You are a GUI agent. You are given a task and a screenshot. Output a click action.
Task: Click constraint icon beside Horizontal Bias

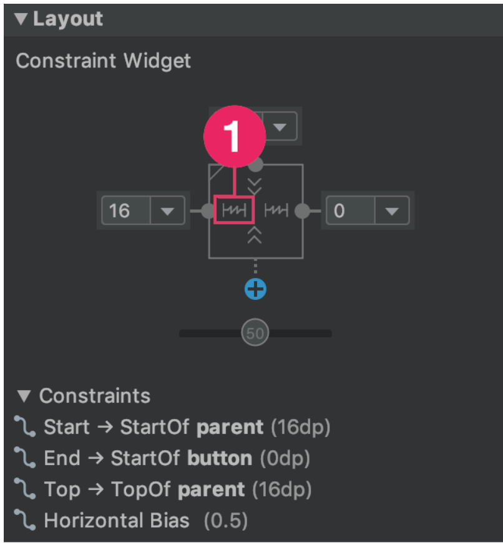click(24, 520)
